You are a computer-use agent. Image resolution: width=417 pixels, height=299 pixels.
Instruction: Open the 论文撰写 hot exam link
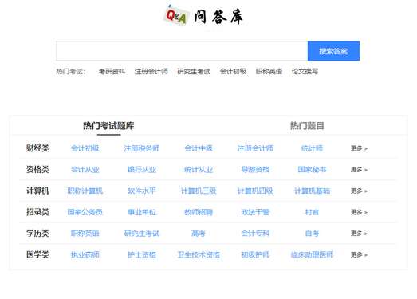(305, 71)
